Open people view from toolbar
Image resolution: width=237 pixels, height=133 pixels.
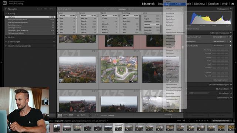[x=83, y=115]
